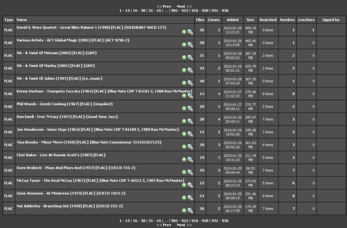Image resolution: width=347 pixels, height=228 pixels.
Task: Sort by the Name column header
Action: click(x=22, y=20)
